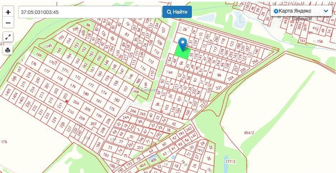The image size is (336, 173).
Task: Expand the map layer dropdown chevron
Action: [326, 11]
